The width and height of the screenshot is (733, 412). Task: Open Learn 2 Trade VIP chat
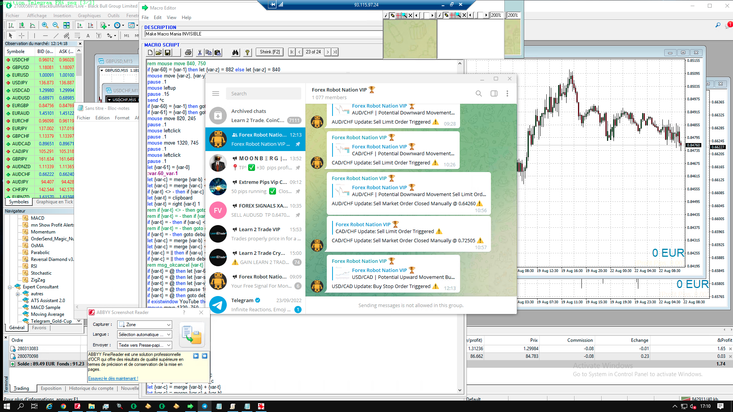255,234
